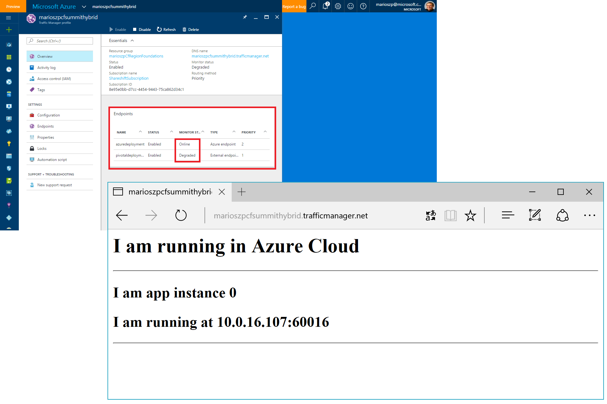
Task: Click the blade search box
Action: [x=60, y=41]
